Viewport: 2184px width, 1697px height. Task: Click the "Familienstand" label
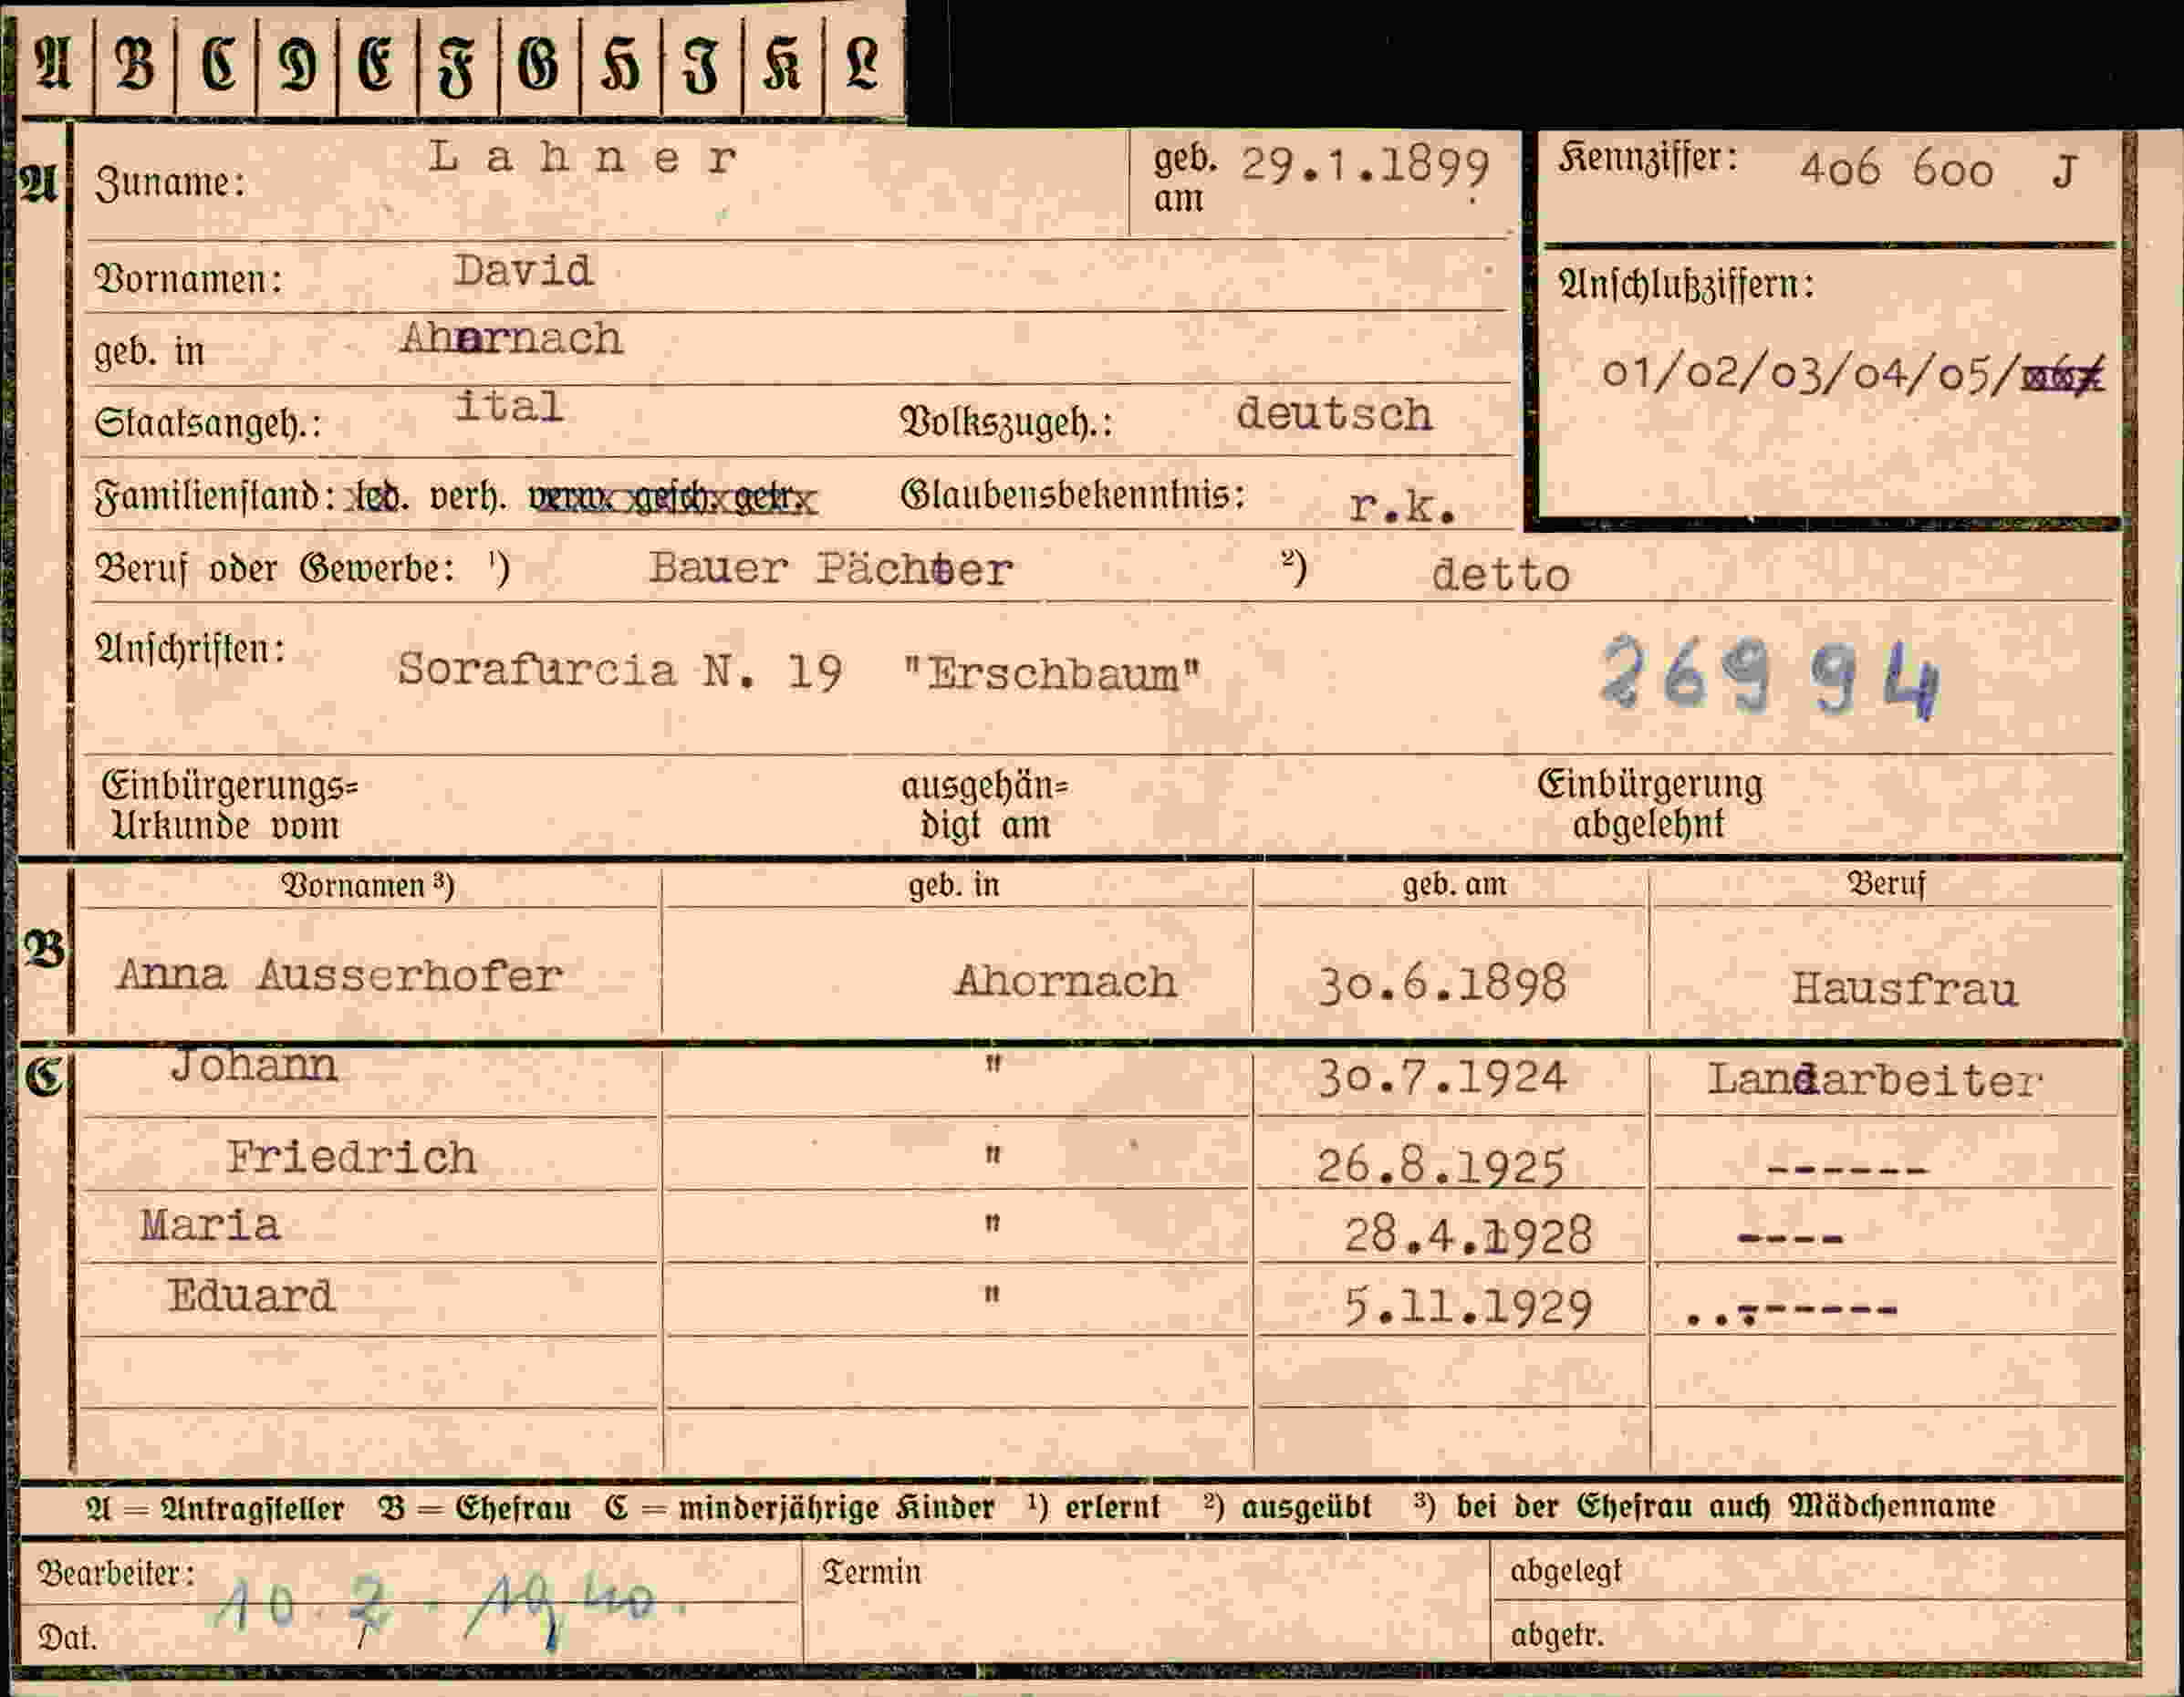(215, 497)
